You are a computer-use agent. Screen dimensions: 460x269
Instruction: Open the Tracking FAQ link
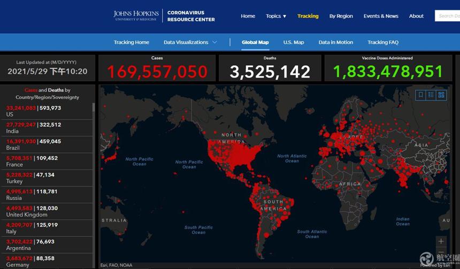pyautogui.click(x=383, y=42)
